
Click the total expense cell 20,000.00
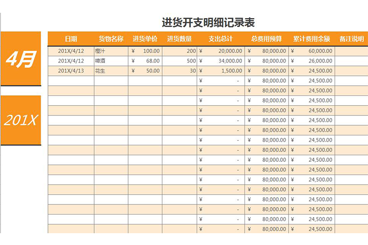[220, 51]
